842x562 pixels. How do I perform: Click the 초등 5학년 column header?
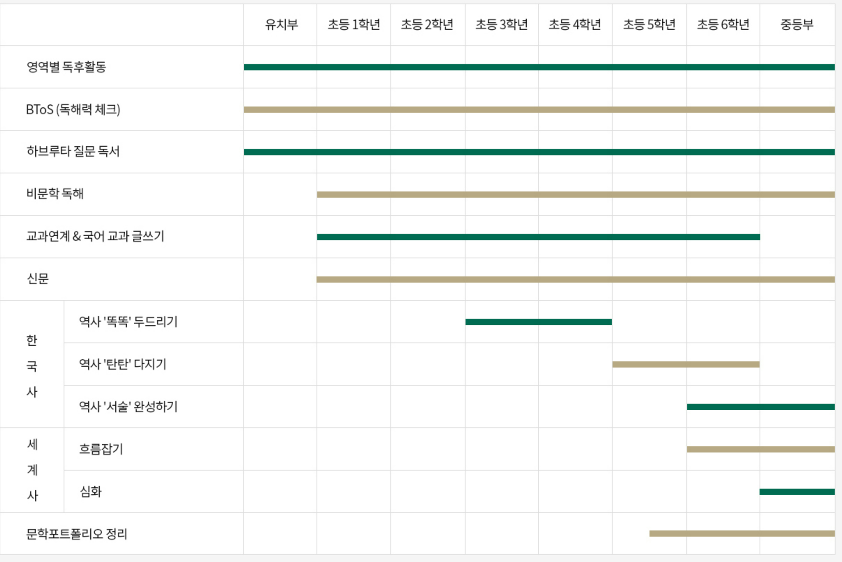pos(649,25)
